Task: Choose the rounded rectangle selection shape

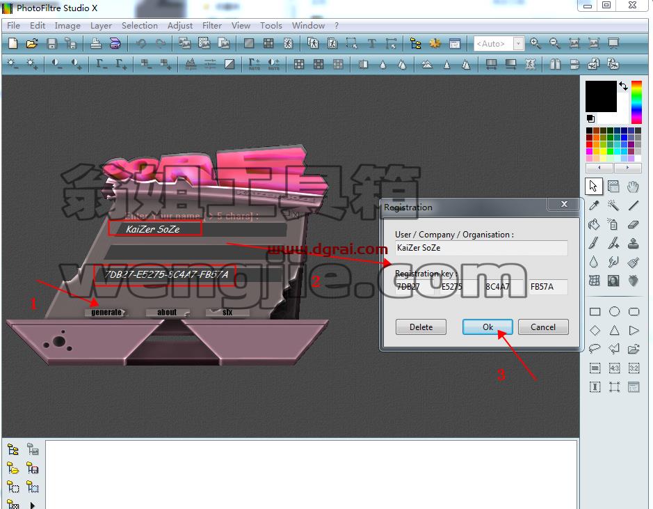Action: 634,312
